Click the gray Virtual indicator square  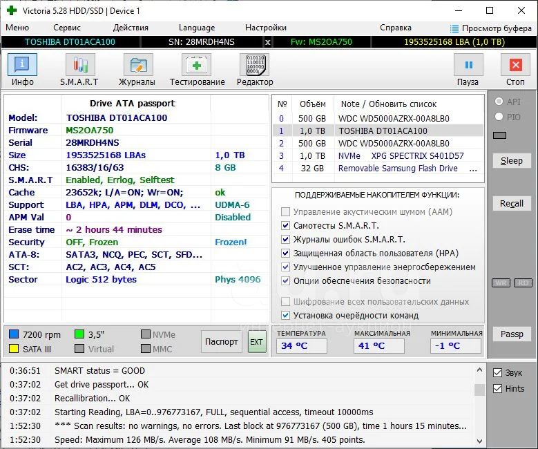pos(79,349)
